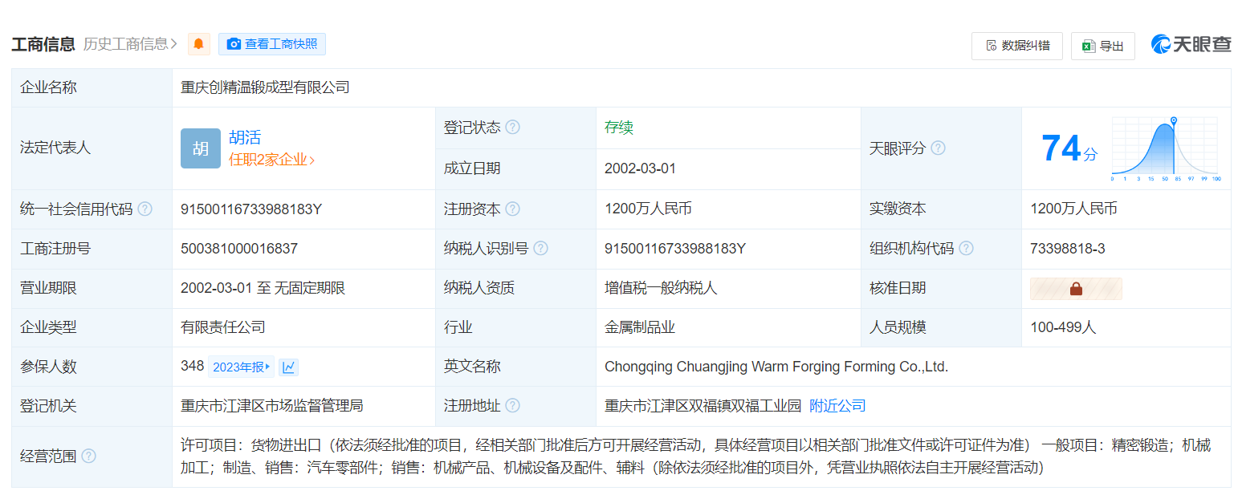The height and width of the screenshot is (499, 1234).
Task: Click help icon beside 天眼评分
Action: tap(938, 148)
